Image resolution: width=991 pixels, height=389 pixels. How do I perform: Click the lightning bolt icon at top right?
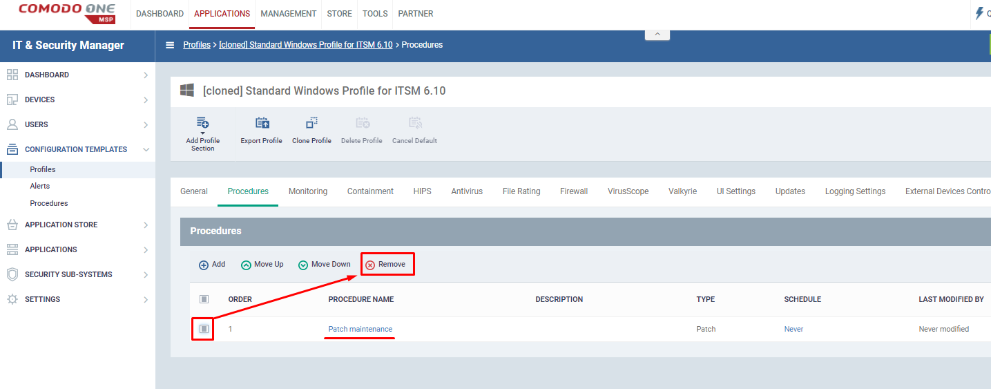[979, 13]
